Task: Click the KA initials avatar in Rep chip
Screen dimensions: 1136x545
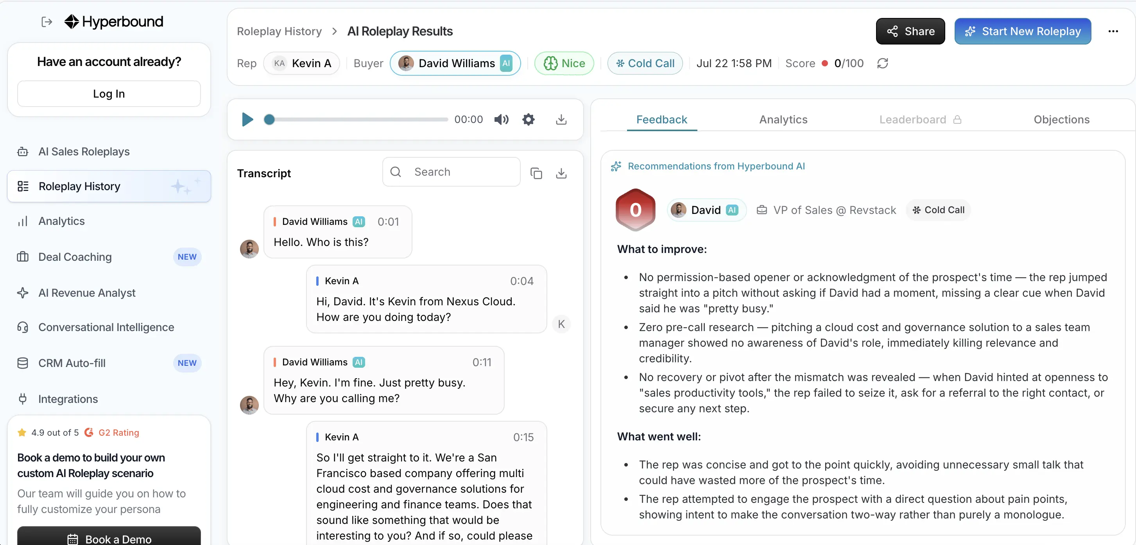Action: [x=279, y=64]
